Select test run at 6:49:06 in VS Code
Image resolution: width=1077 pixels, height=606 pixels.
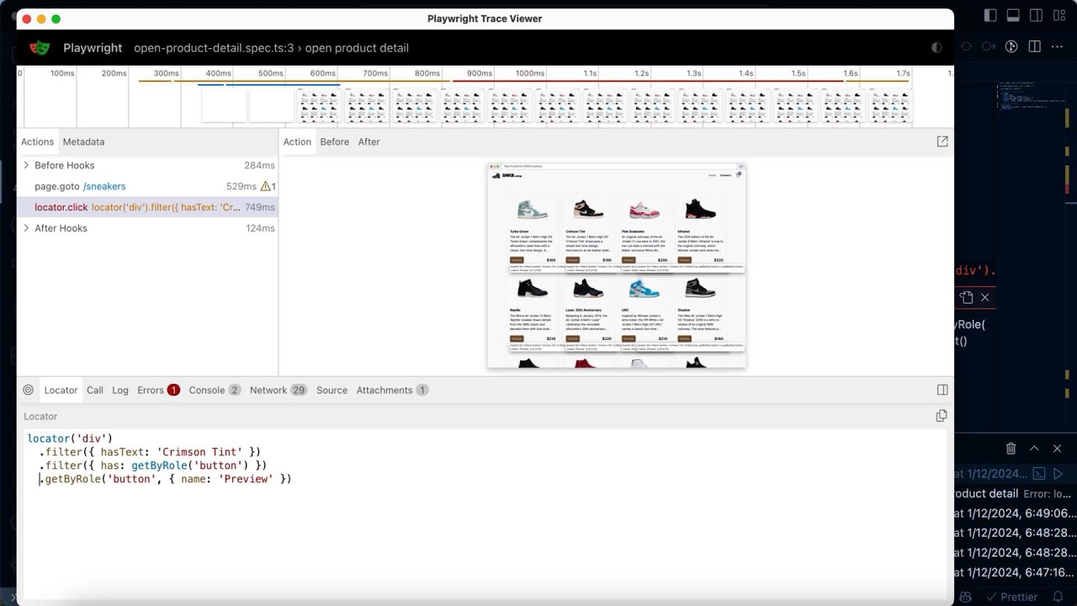1016,513
